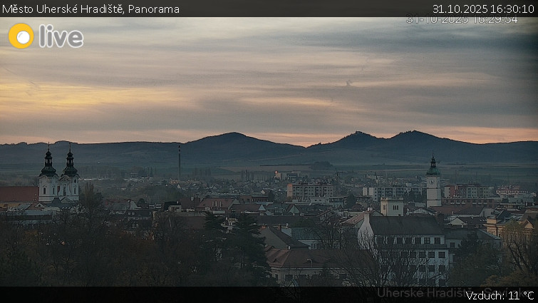Click the temperature reading 'Vzduch: 11 °C'
538x303 pixels.
click(500, 296)
